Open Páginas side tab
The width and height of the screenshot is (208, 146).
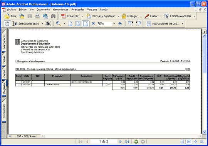pyautogui.click(x=4, y=88)
